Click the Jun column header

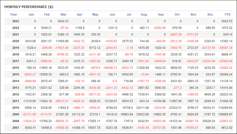coord(112,15)
